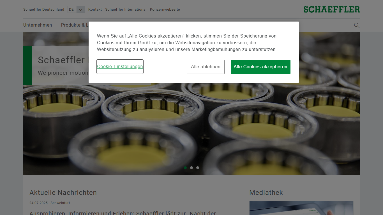This screenshot has width=383, height=215.
Task: Go to Schaeffler International
Action: click(x=126, y=10)
